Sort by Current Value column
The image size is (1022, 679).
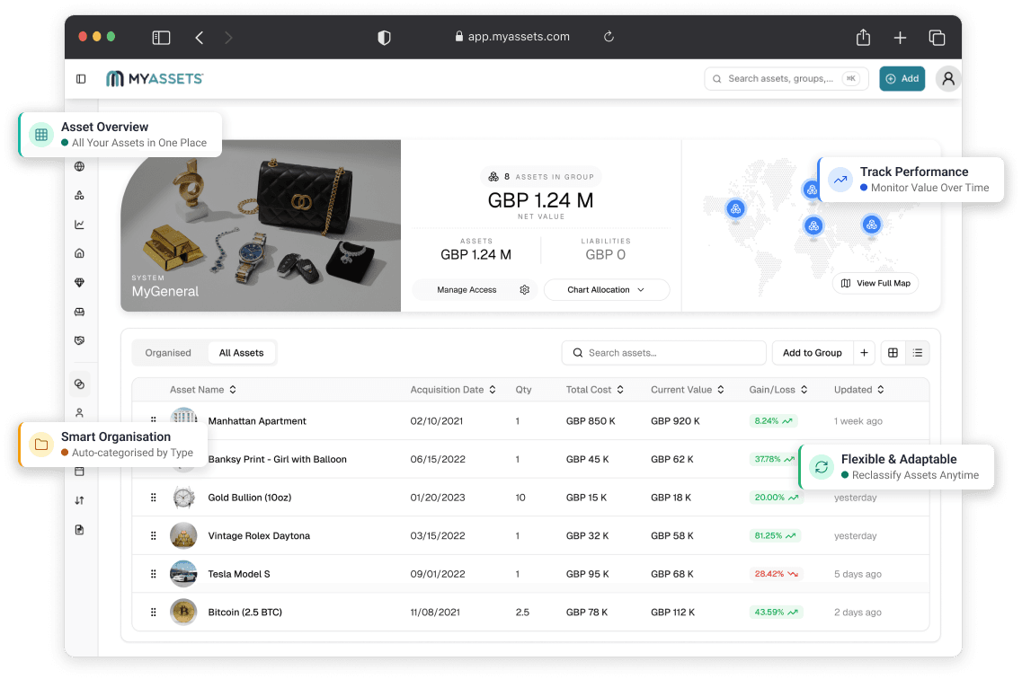(x=687, y=390)
